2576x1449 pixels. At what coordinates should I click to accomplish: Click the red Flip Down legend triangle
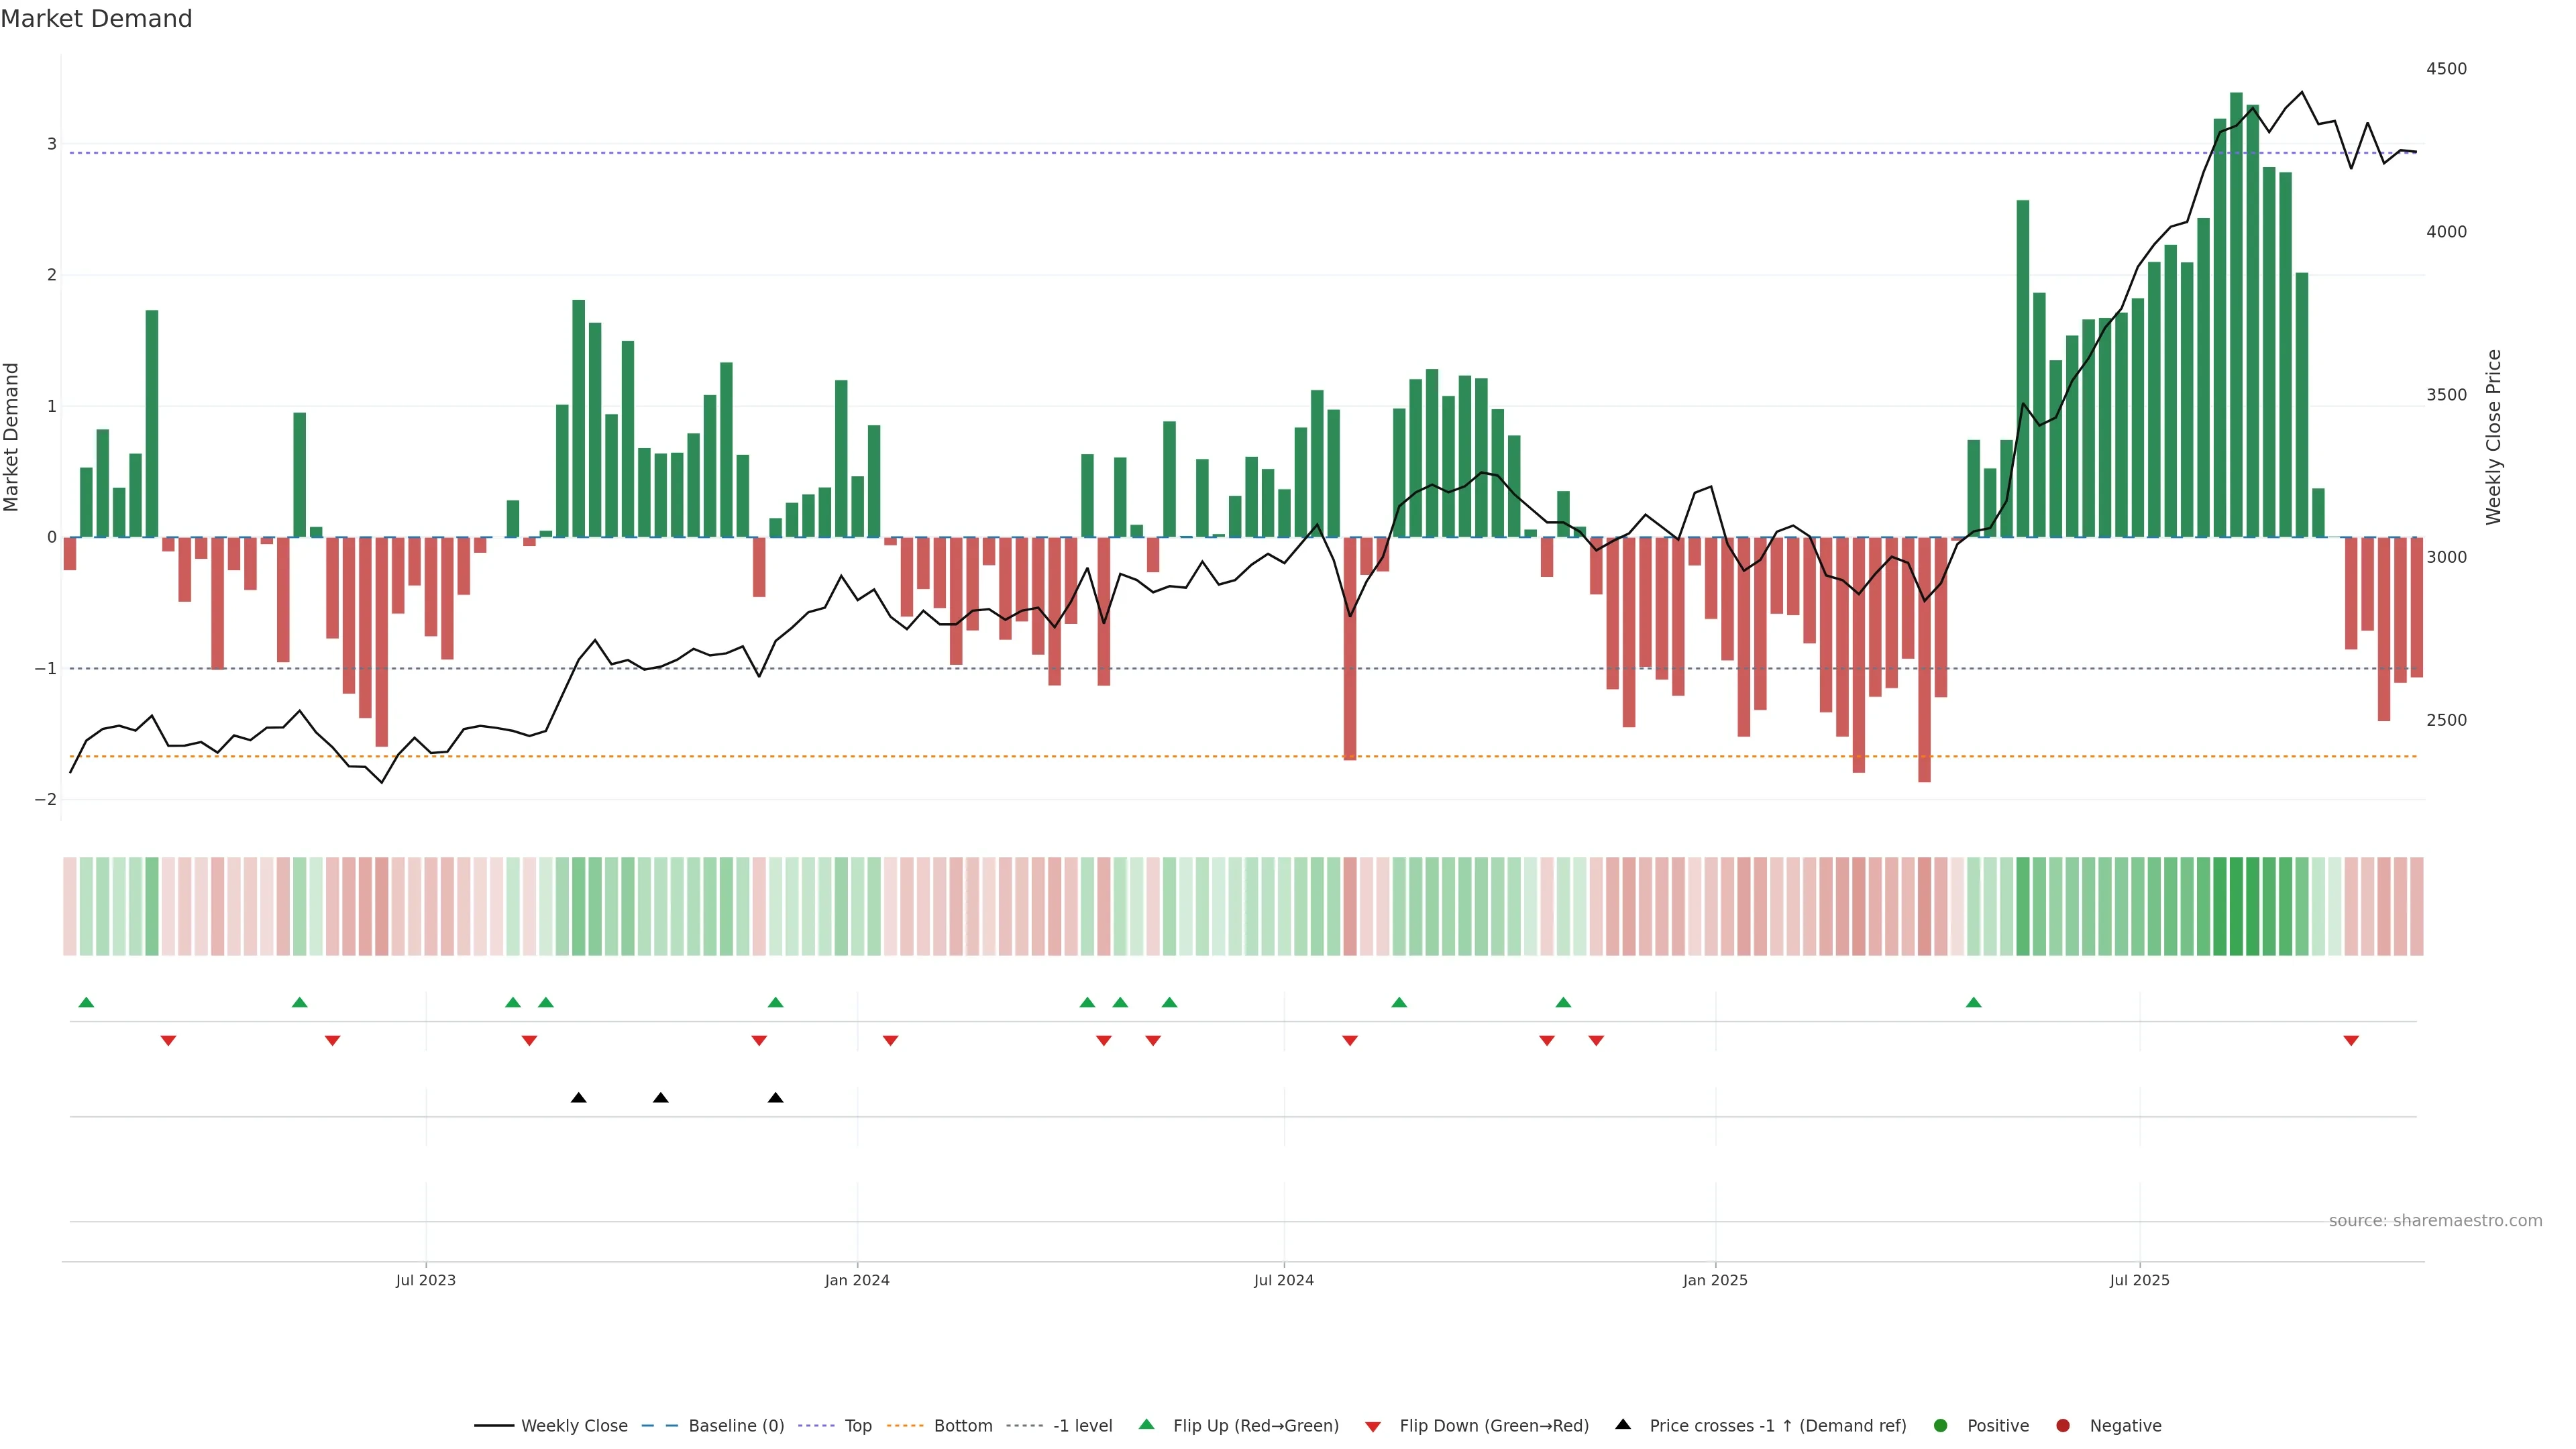tap(1373, 1426)
